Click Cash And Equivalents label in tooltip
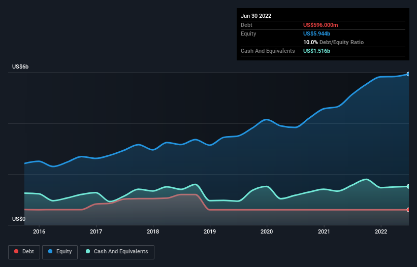 tap(268, 51)
